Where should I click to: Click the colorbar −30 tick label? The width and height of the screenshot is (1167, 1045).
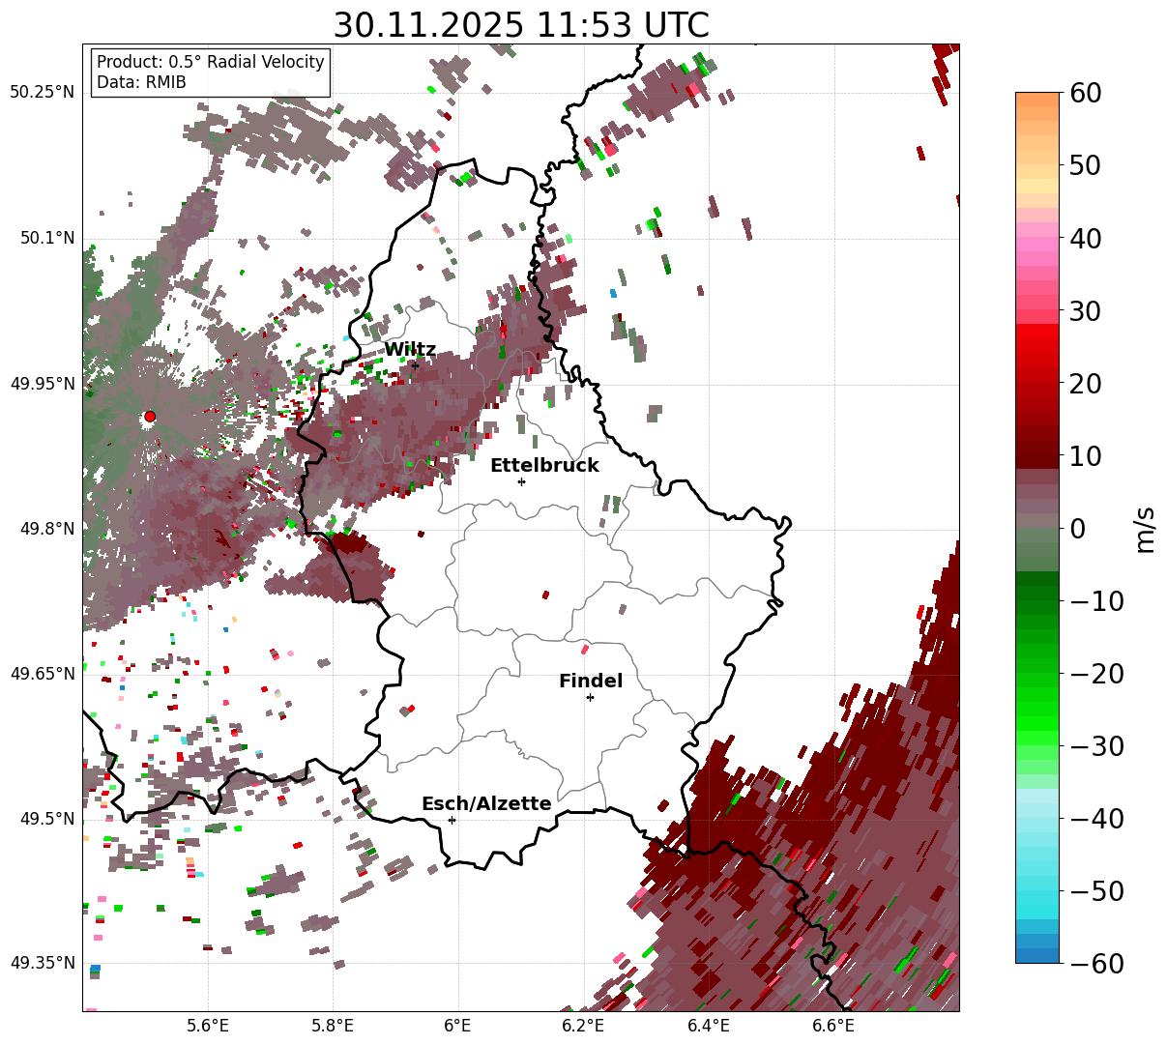1096,745
